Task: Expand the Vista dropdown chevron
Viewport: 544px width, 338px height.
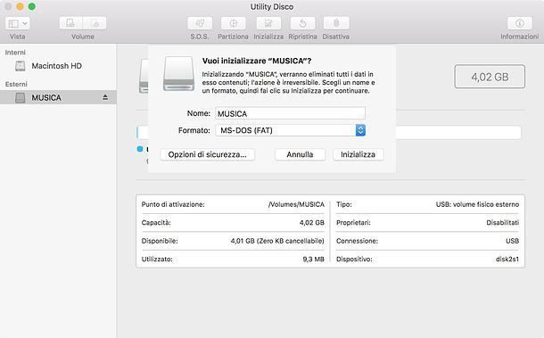Action: (25, 23)
